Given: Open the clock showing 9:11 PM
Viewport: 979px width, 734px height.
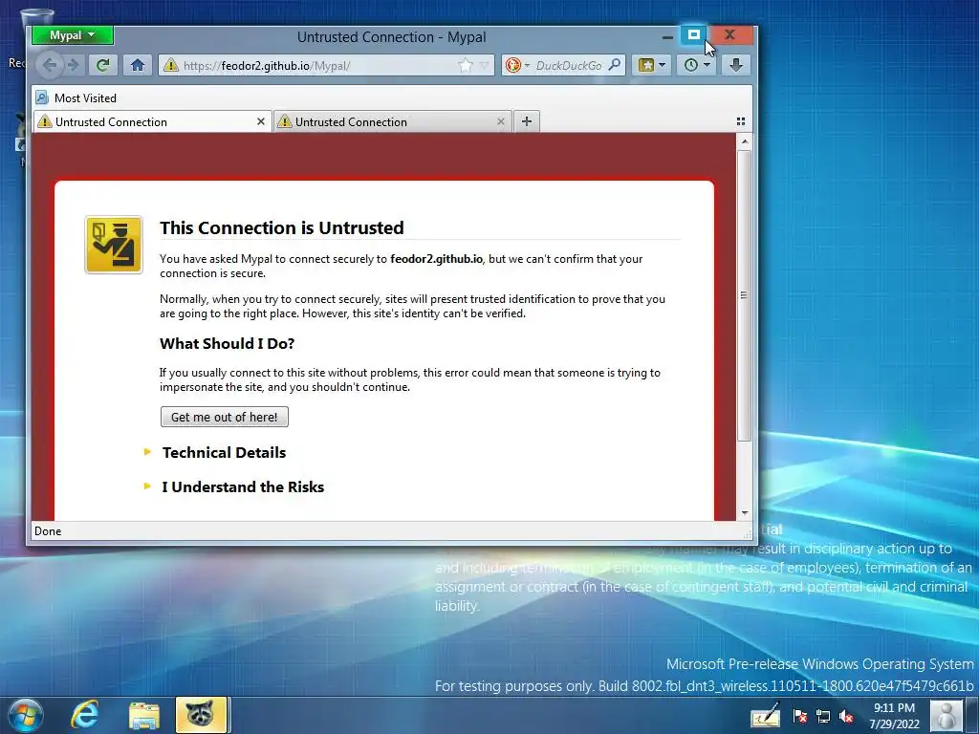Looking at the screenshot, I should click(894, 716).
